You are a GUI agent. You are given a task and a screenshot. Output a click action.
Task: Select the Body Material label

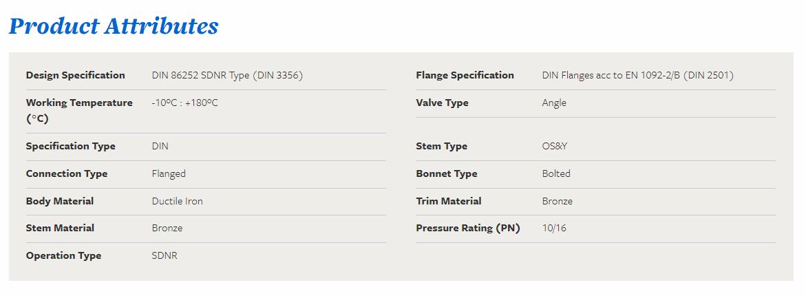click(60, 201)
